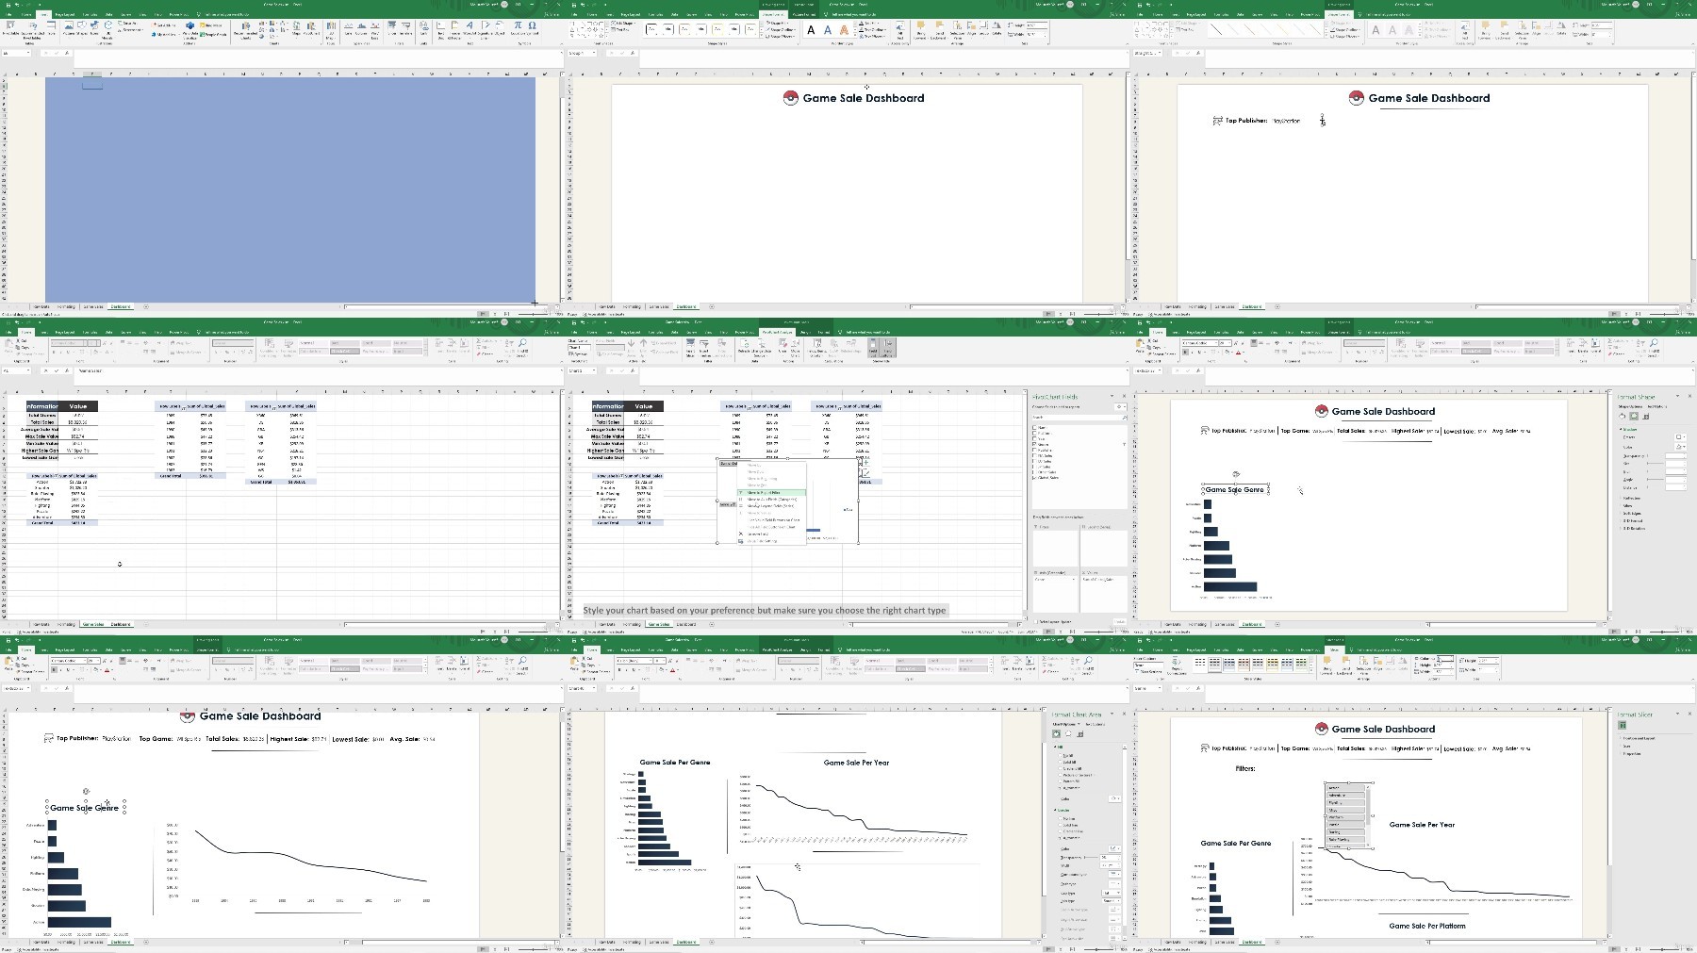
Task: Click Move Chart on PivotChart Analyze ribbon
Action: click(795, 348)
